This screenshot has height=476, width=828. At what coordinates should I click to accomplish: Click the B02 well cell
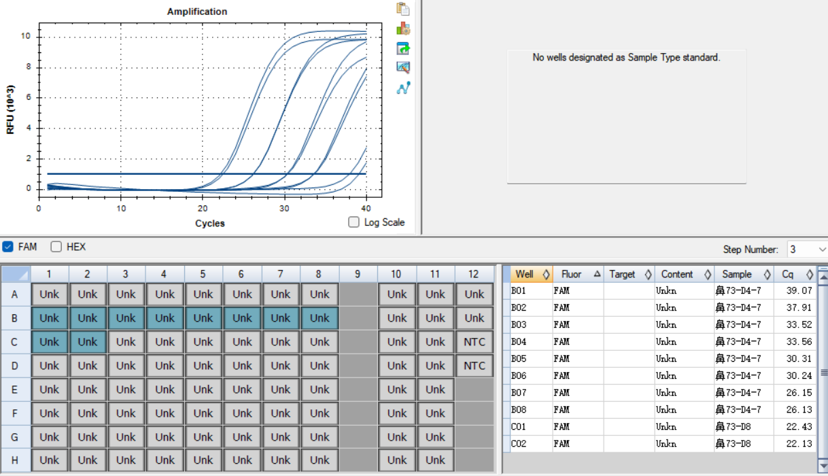[x=532, y=307]
